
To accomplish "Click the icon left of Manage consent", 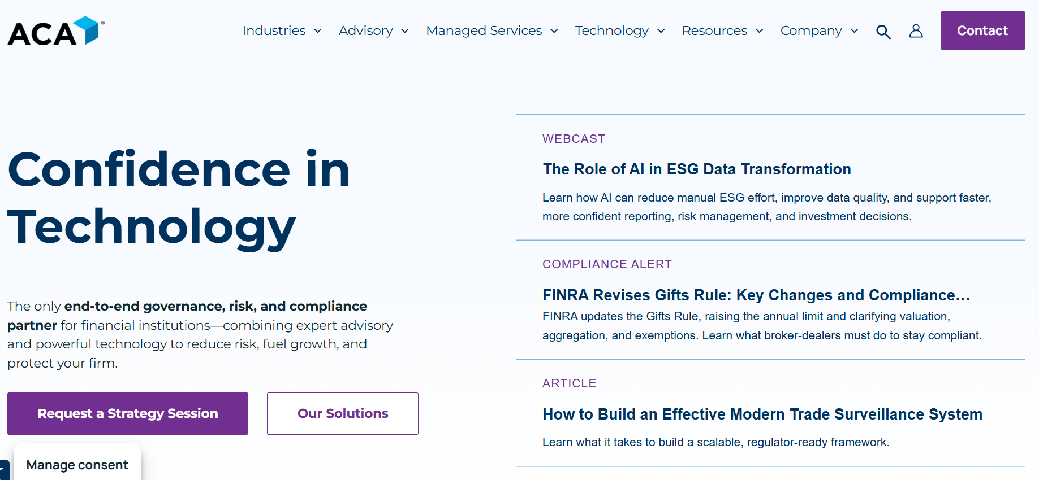I will pos(4,470).
